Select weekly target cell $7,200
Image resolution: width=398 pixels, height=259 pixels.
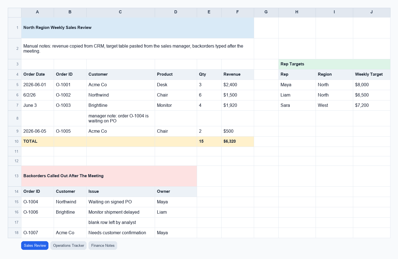pos(372,105)
